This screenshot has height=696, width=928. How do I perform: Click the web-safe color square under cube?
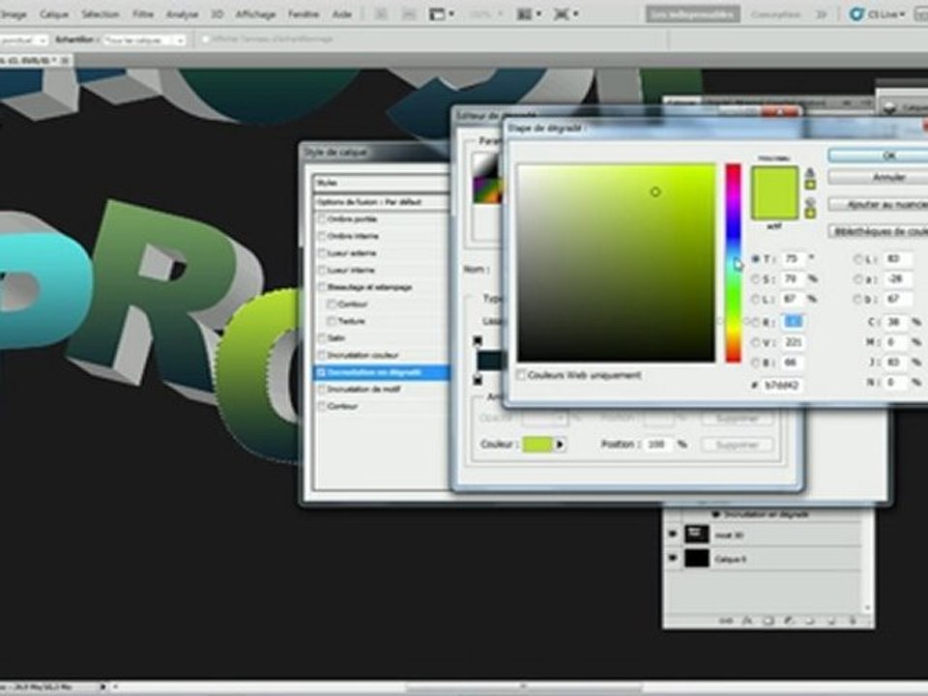[x=810, y=213]
